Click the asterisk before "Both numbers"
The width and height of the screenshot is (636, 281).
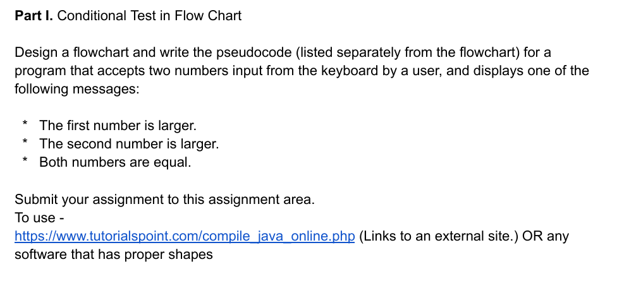(25, 160)
